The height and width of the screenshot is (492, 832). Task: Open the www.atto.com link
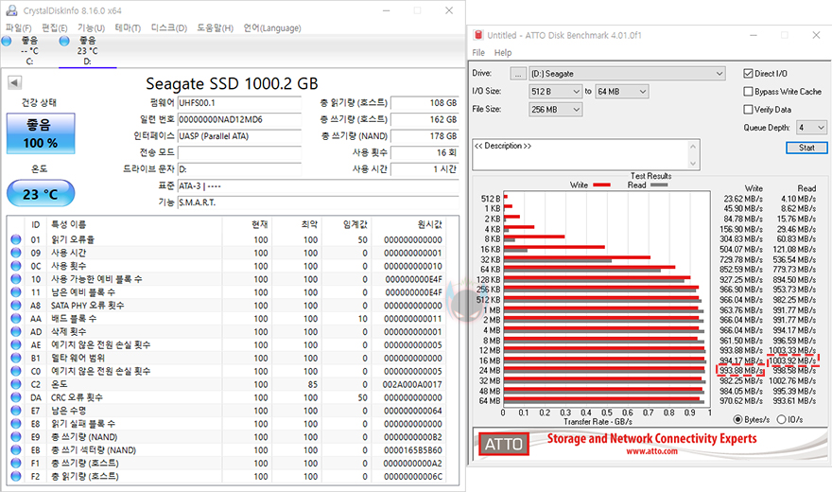651,451
